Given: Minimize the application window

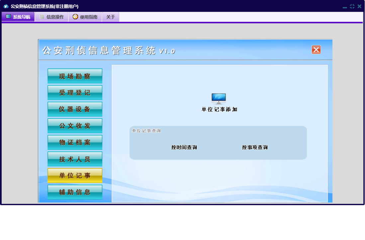Looking at the screenshot, I should click(345, 7).
